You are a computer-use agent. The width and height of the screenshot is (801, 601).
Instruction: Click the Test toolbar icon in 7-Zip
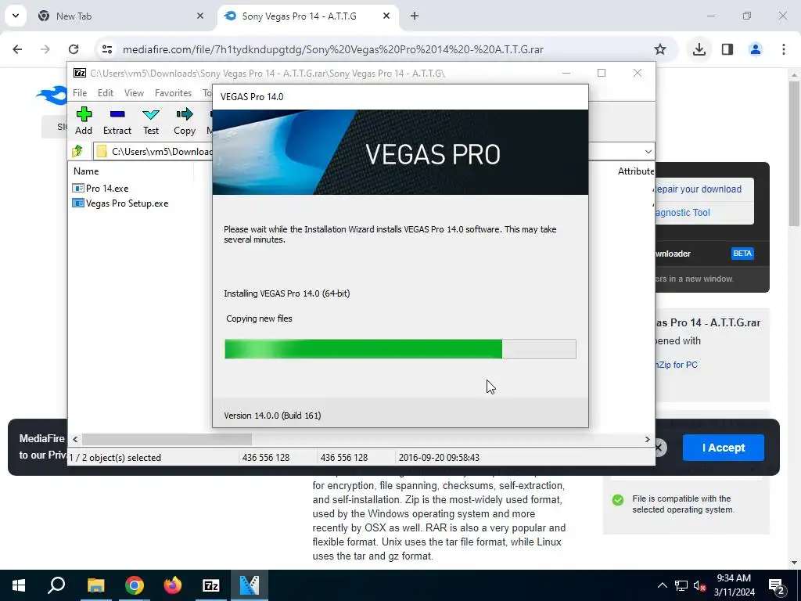151,121
